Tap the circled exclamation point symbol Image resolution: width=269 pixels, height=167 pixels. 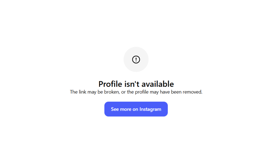point(136,60)
